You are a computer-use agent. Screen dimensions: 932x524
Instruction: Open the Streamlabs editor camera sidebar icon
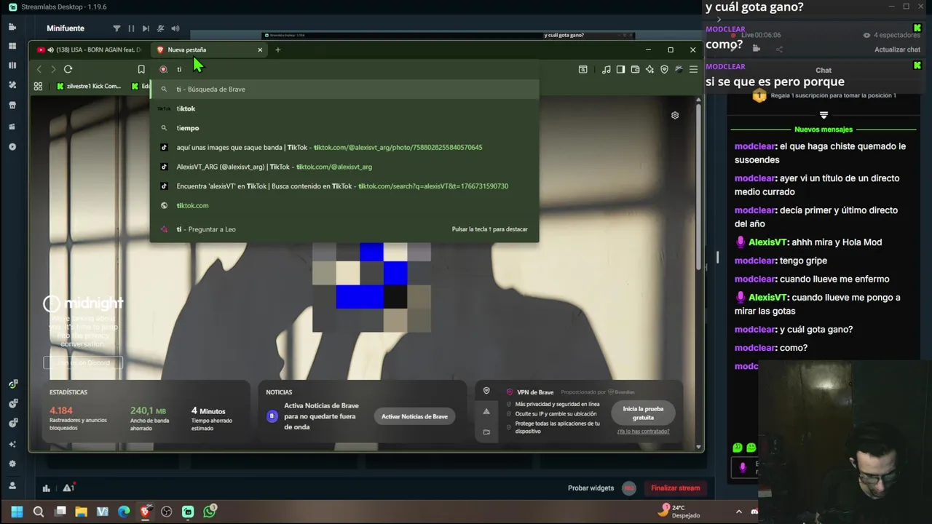pyautogui.click(x=12, y=27)
